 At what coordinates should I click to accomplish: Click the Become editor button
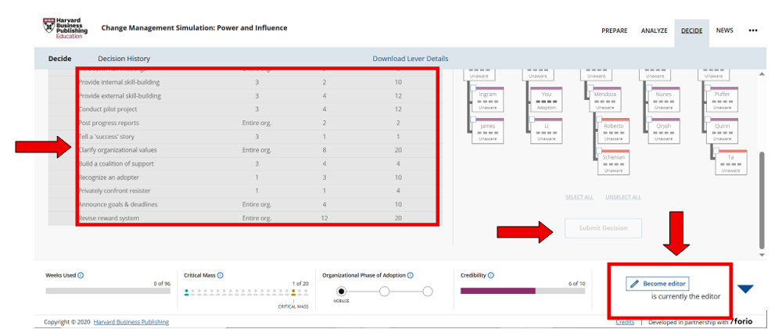(x=658, y=284)
